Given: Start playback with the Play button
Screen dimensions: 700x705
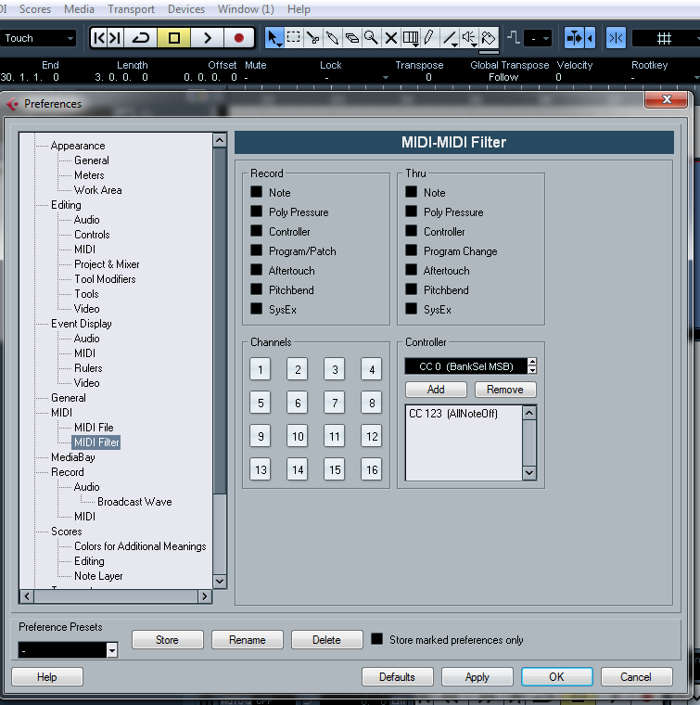Looking at the screenshot, I should [x=207, y=38].
